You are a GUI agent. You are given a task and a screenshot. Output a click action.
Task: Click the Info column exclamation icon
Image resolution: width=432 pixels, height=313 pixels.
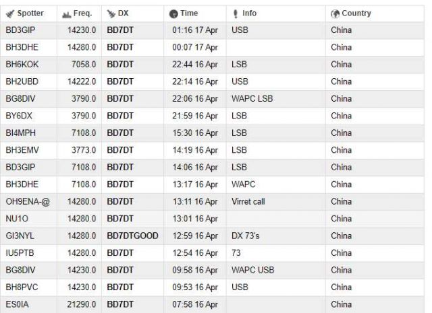point(235,13)
